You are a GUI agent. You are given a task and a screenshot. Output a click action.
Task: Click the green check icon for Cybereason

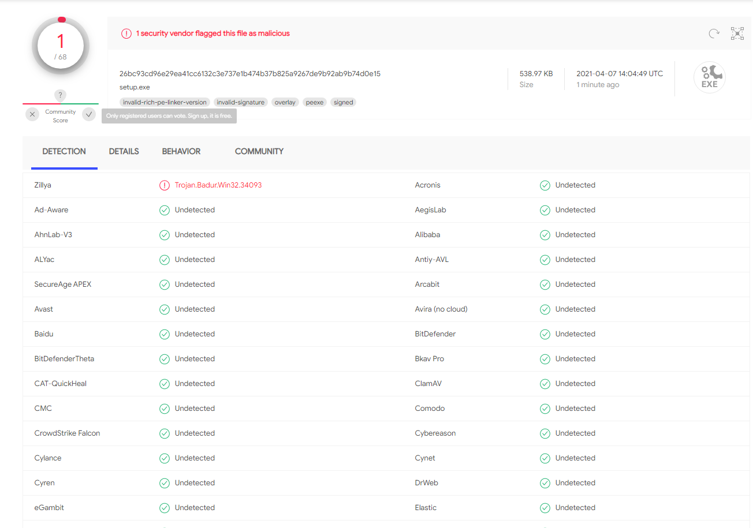tap(545, 433)
